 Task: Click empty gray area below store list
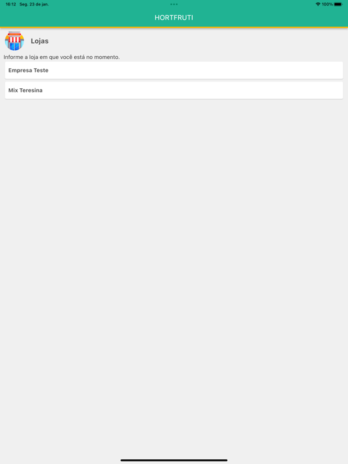[174, 266]
